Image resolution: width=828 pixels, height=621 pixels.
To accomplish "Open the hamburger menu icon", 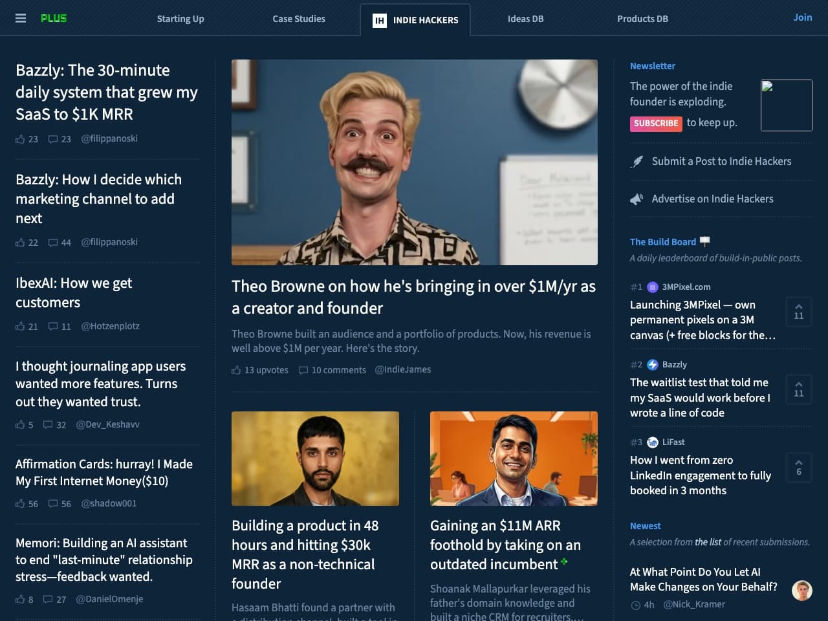I will coord(21,18).
